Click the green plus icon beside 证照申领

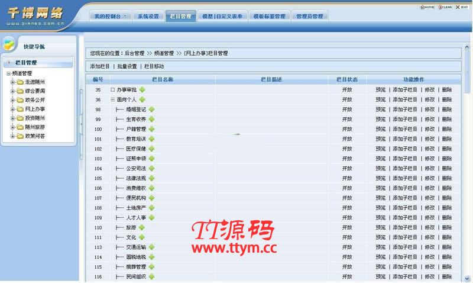point(151,159)
